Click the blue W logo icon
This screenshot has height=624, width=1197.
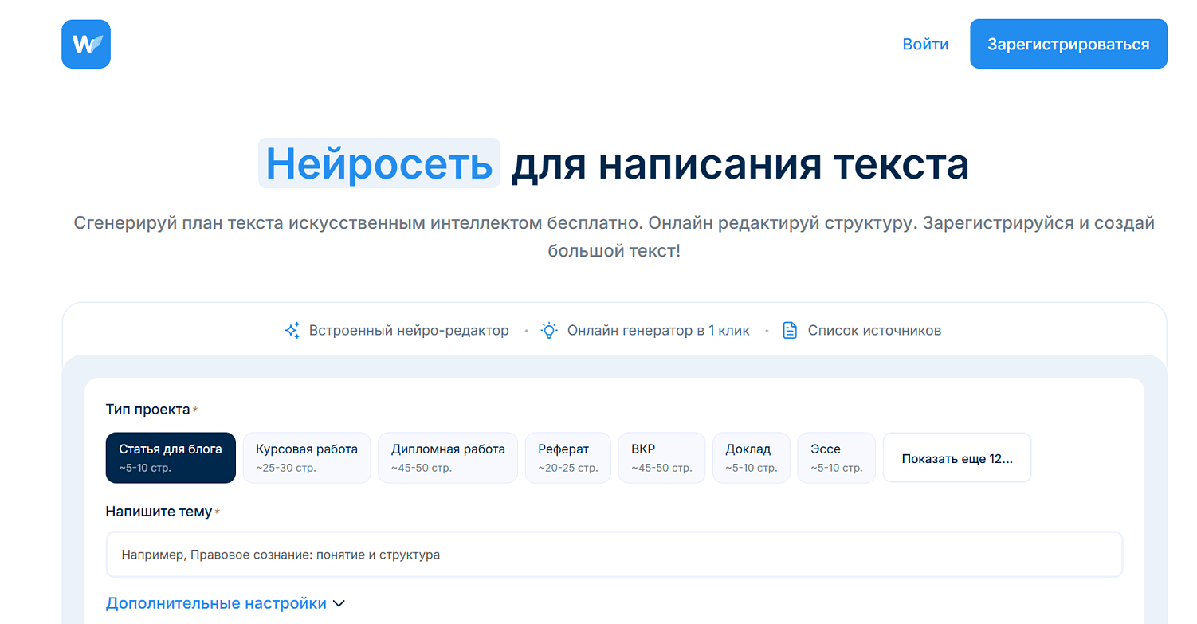pos(86,44)
